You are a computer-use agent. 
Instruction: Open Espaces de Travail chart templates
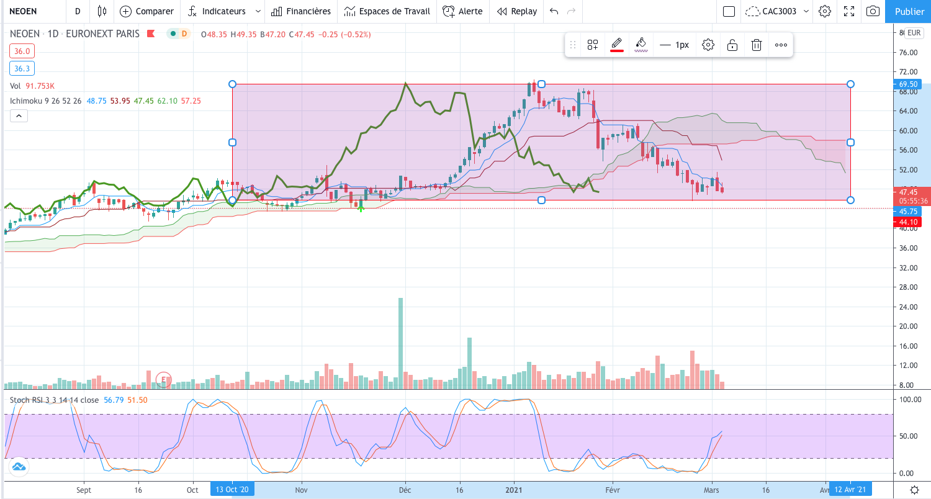click(x=387, y=11)
